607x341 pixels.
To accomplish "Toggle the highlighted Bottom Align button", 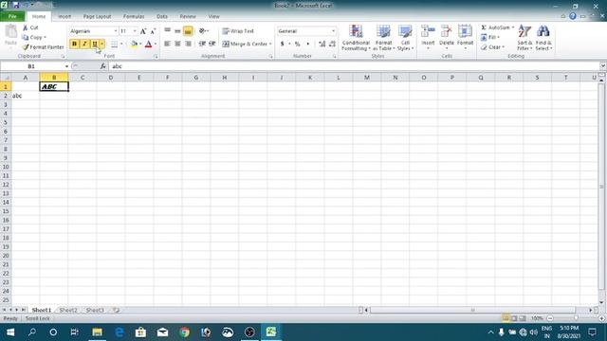I will [x=188, y=31].
